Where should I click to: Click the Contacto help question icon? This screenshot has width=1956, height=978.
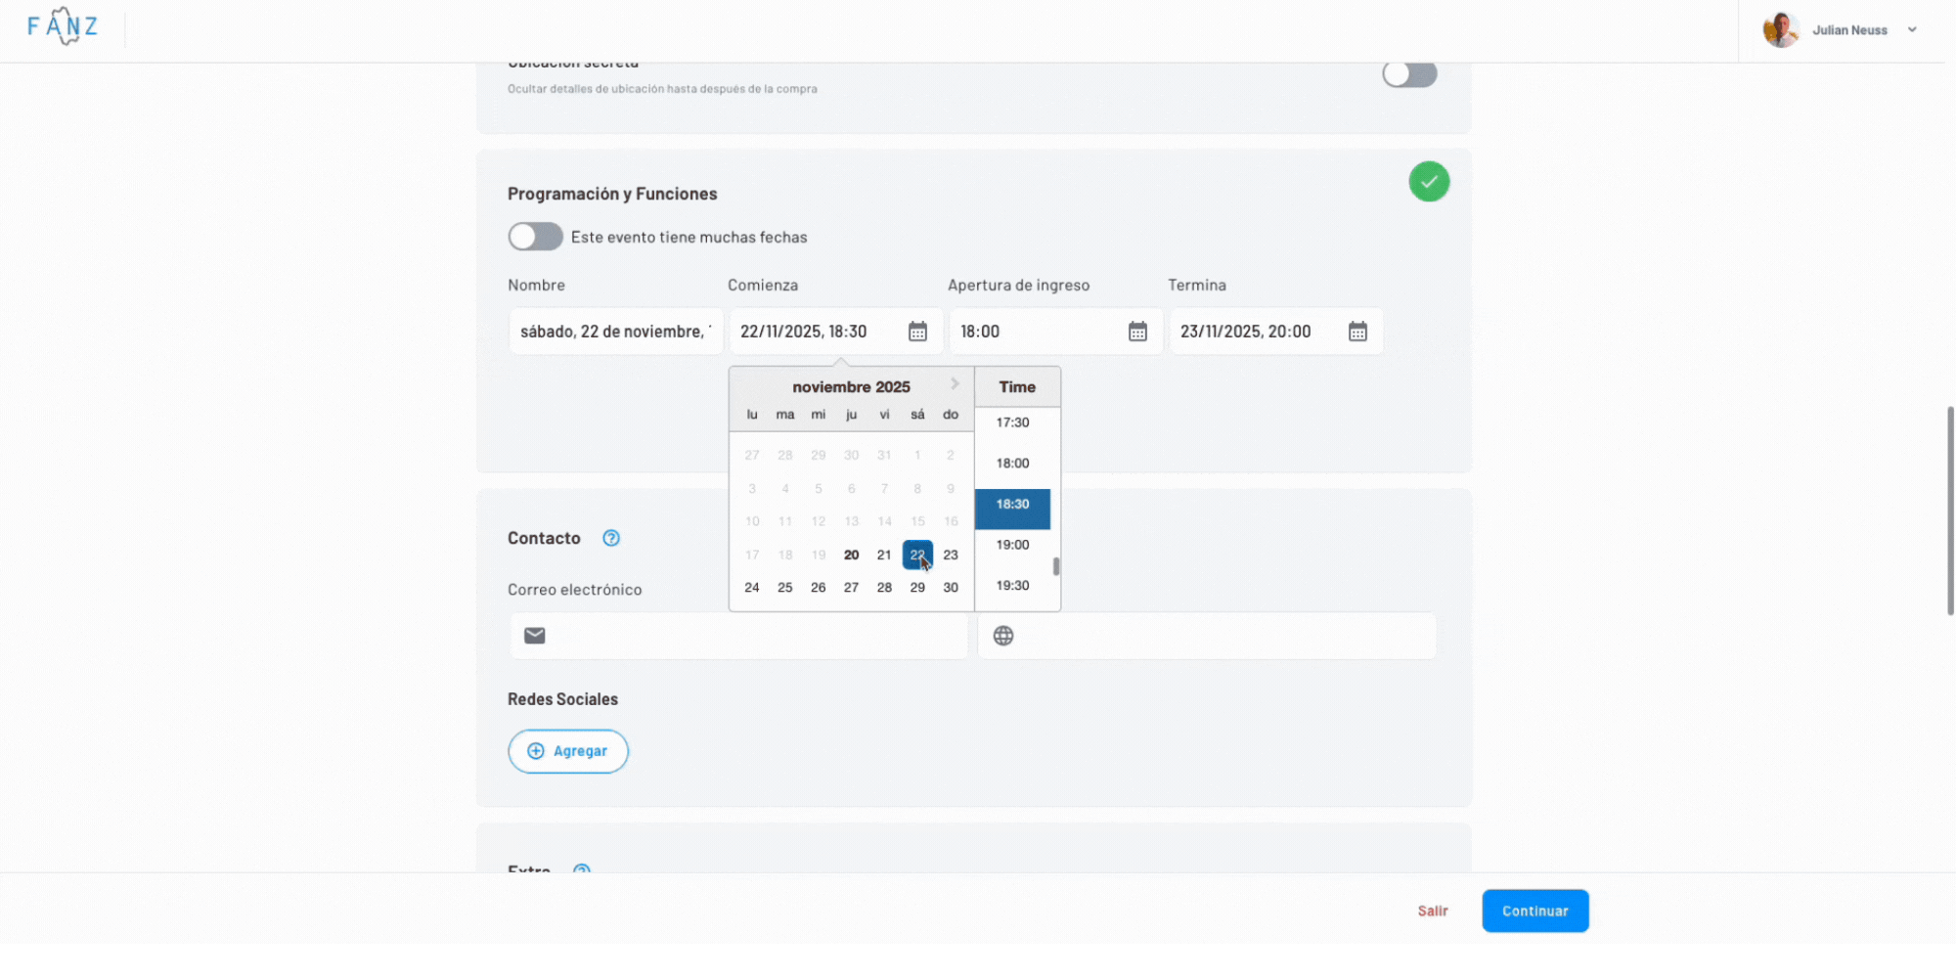[x=611, y=538]
